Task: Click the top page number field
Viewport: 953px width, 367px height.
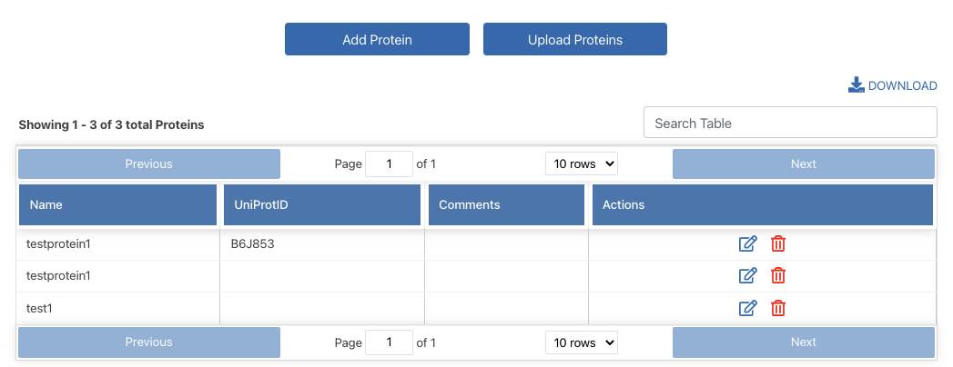Action: [x=389, y=164]
